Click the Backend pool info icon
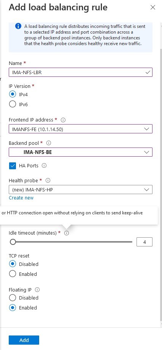The height and width of the screenshot is (350, 162). pos(49,143)
